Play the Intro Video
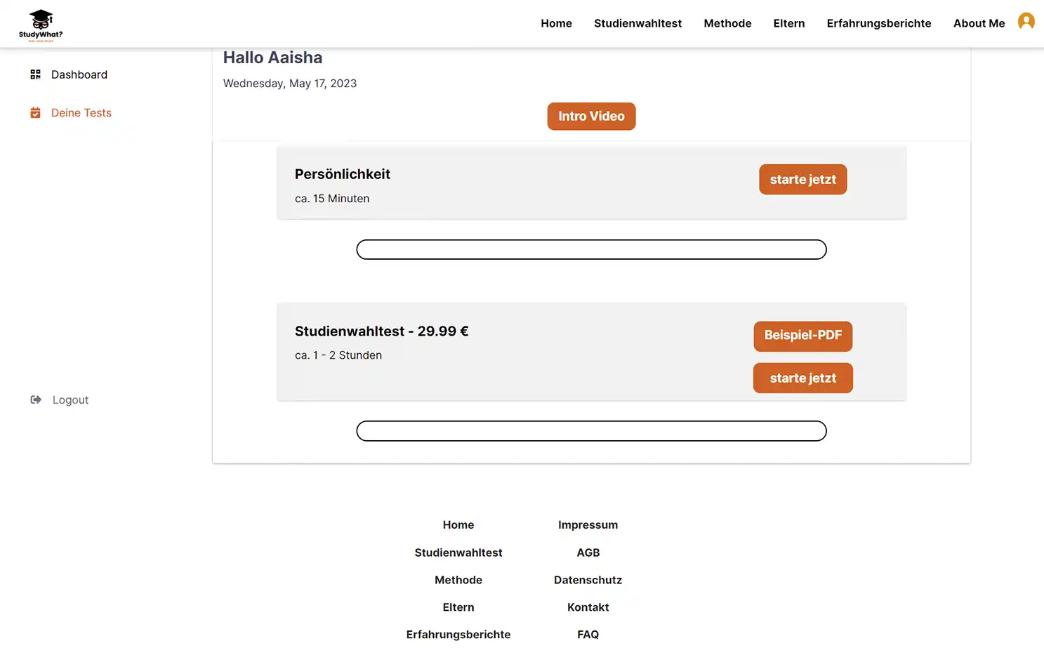This screenshot has height=648, width=1044. (x=591, y=117)
